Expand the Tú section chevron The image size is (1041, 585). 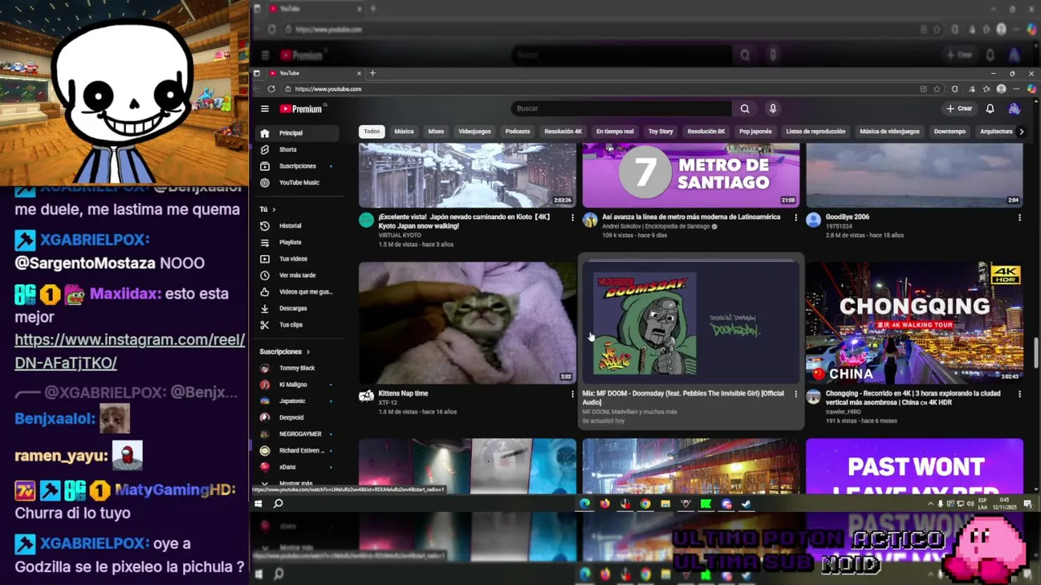pyautogui.click(x=274, y=210)
